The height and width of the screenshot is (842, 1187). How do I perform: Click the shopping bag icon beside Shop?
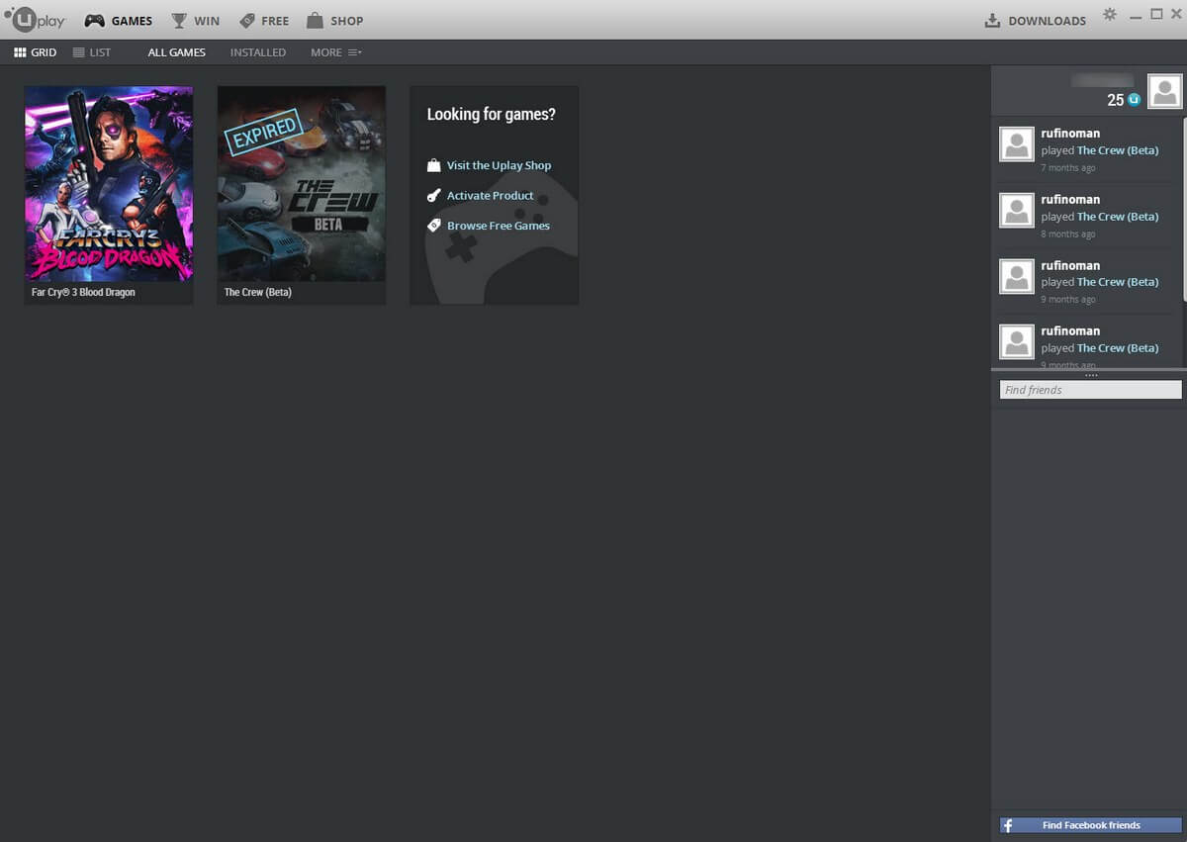(315, 21)
